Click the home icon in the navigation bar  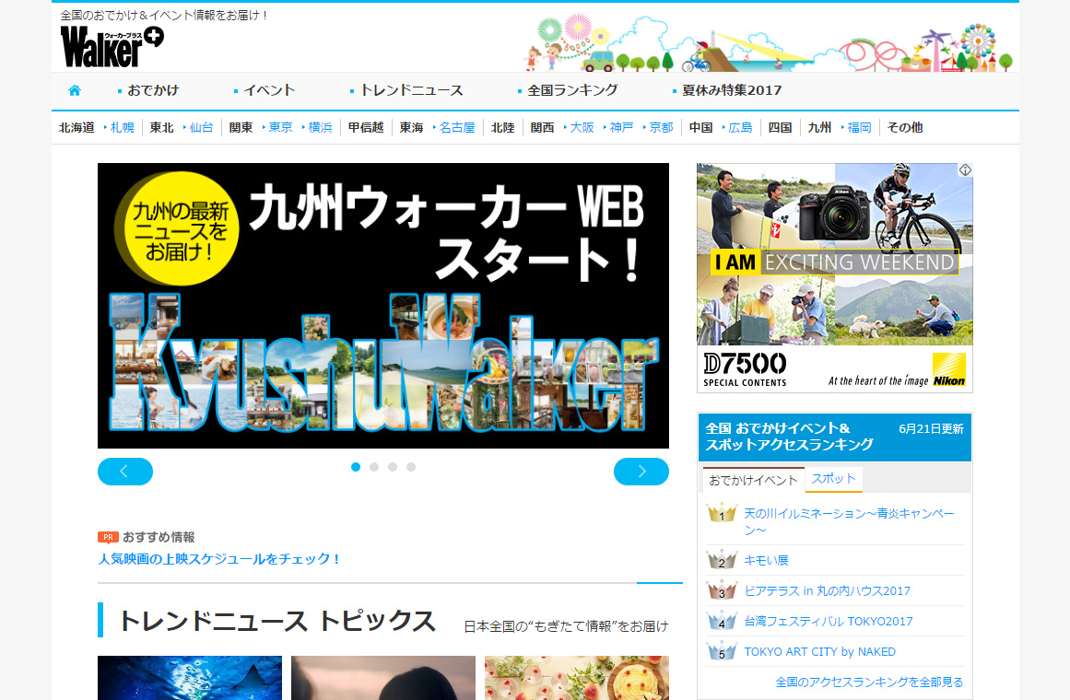tap(74, 90)
